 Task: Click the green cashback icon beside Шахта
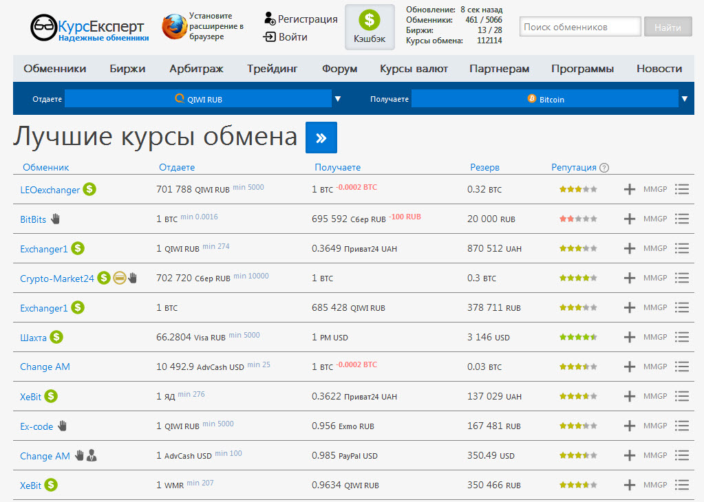pyautogui.click(x=56, y=337)
